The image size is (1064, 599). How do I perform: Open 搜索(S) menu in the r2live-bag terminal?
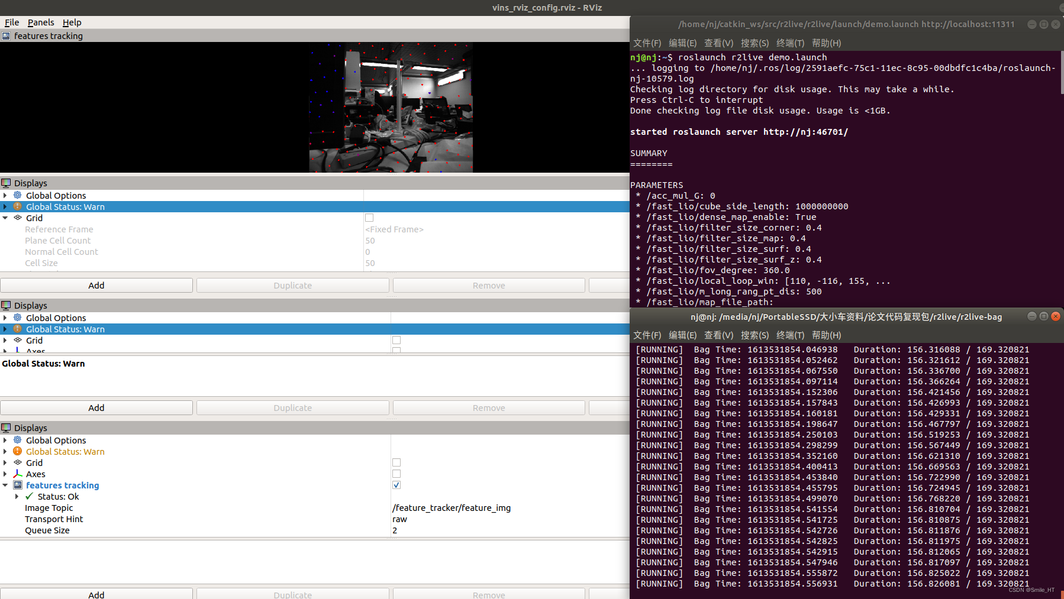point(755,335)
